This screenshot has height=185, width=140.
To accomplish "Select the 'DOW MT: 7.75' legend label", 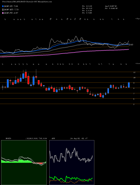I will tap(11, 10).
